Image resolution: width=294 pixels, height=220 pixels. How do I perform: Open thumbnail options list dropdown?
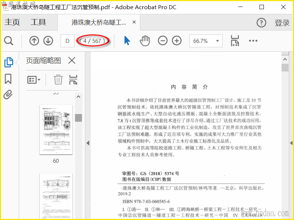coord(34,80)
